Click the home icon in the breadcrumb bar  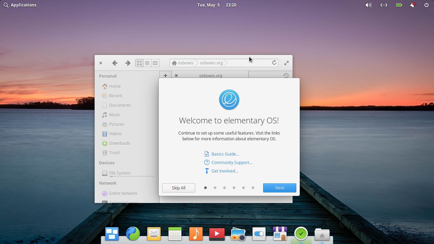(174, 63)
